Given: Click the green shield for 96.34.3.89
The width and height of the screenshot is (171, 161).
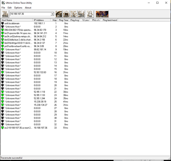Looking at the screenshot, I should point(3,46).
